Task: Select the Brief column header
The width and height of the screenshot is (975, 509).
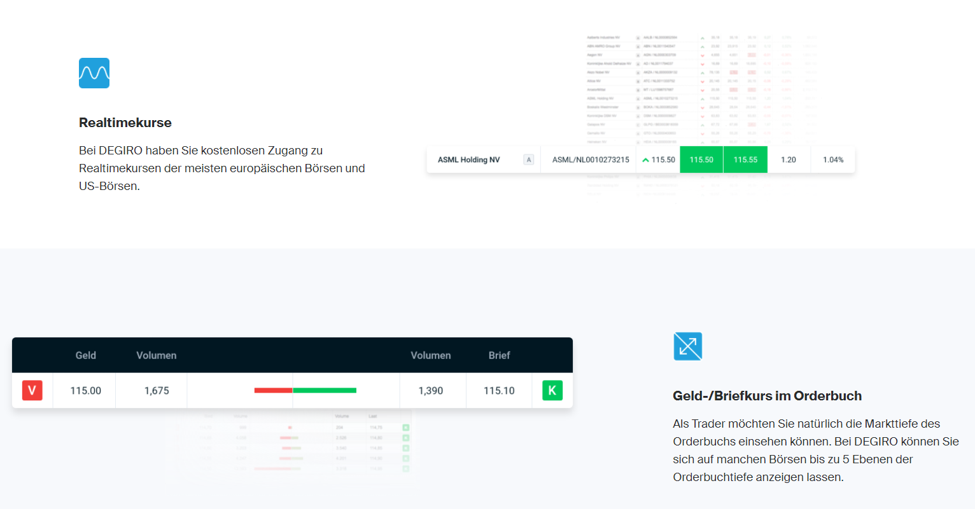Action: point(499,355)
